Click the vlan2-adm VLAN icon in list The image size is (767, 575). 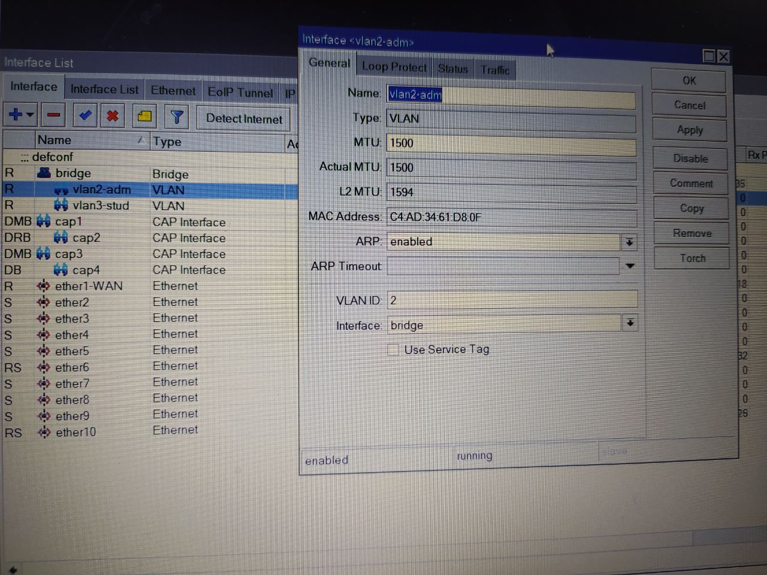pos(61,190)
